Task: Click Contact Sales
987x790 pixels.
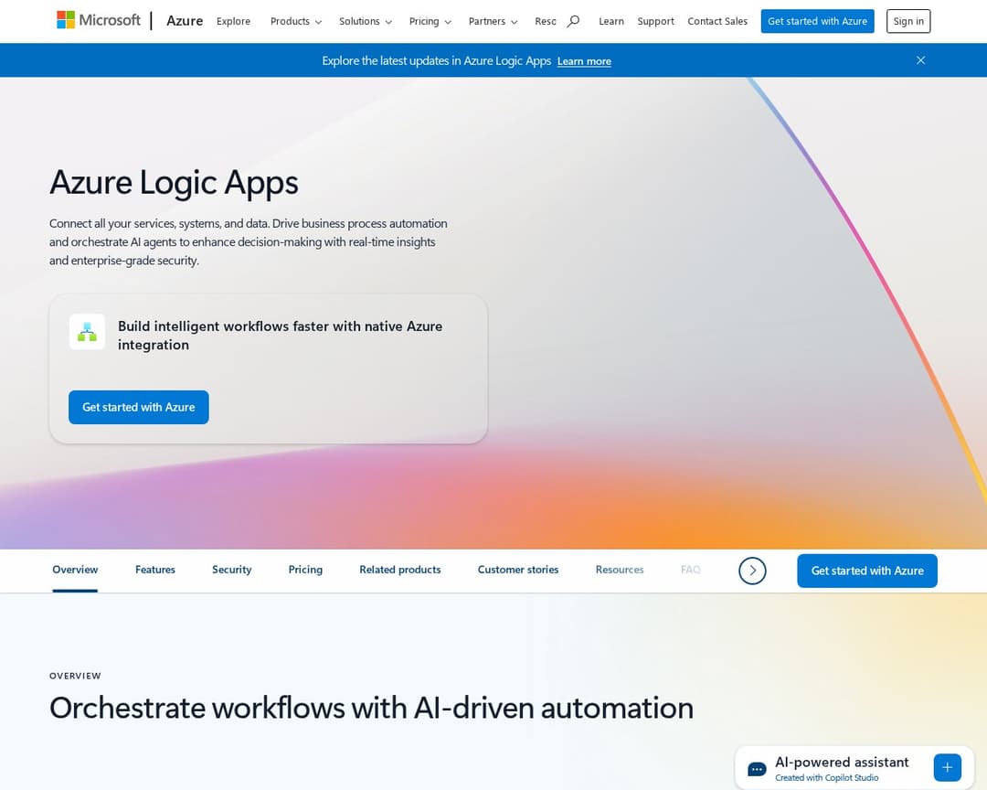Action: click(717, 21)
